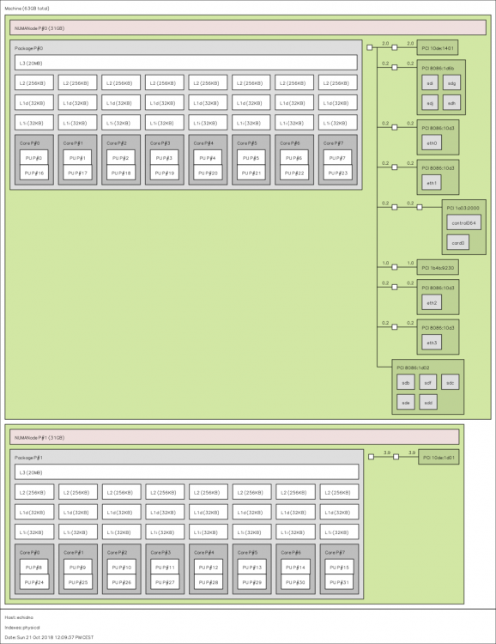496x644 pixels.
Task: Click the 'Package P#1' label
Action: click(x=28, y=458)
